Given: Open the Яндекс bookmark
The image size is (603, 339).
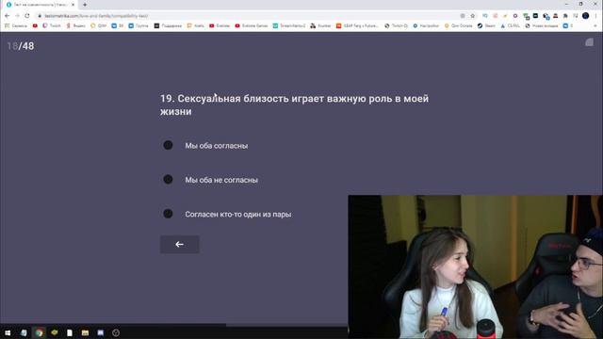Looking at the screenshot, I should 75,25.
